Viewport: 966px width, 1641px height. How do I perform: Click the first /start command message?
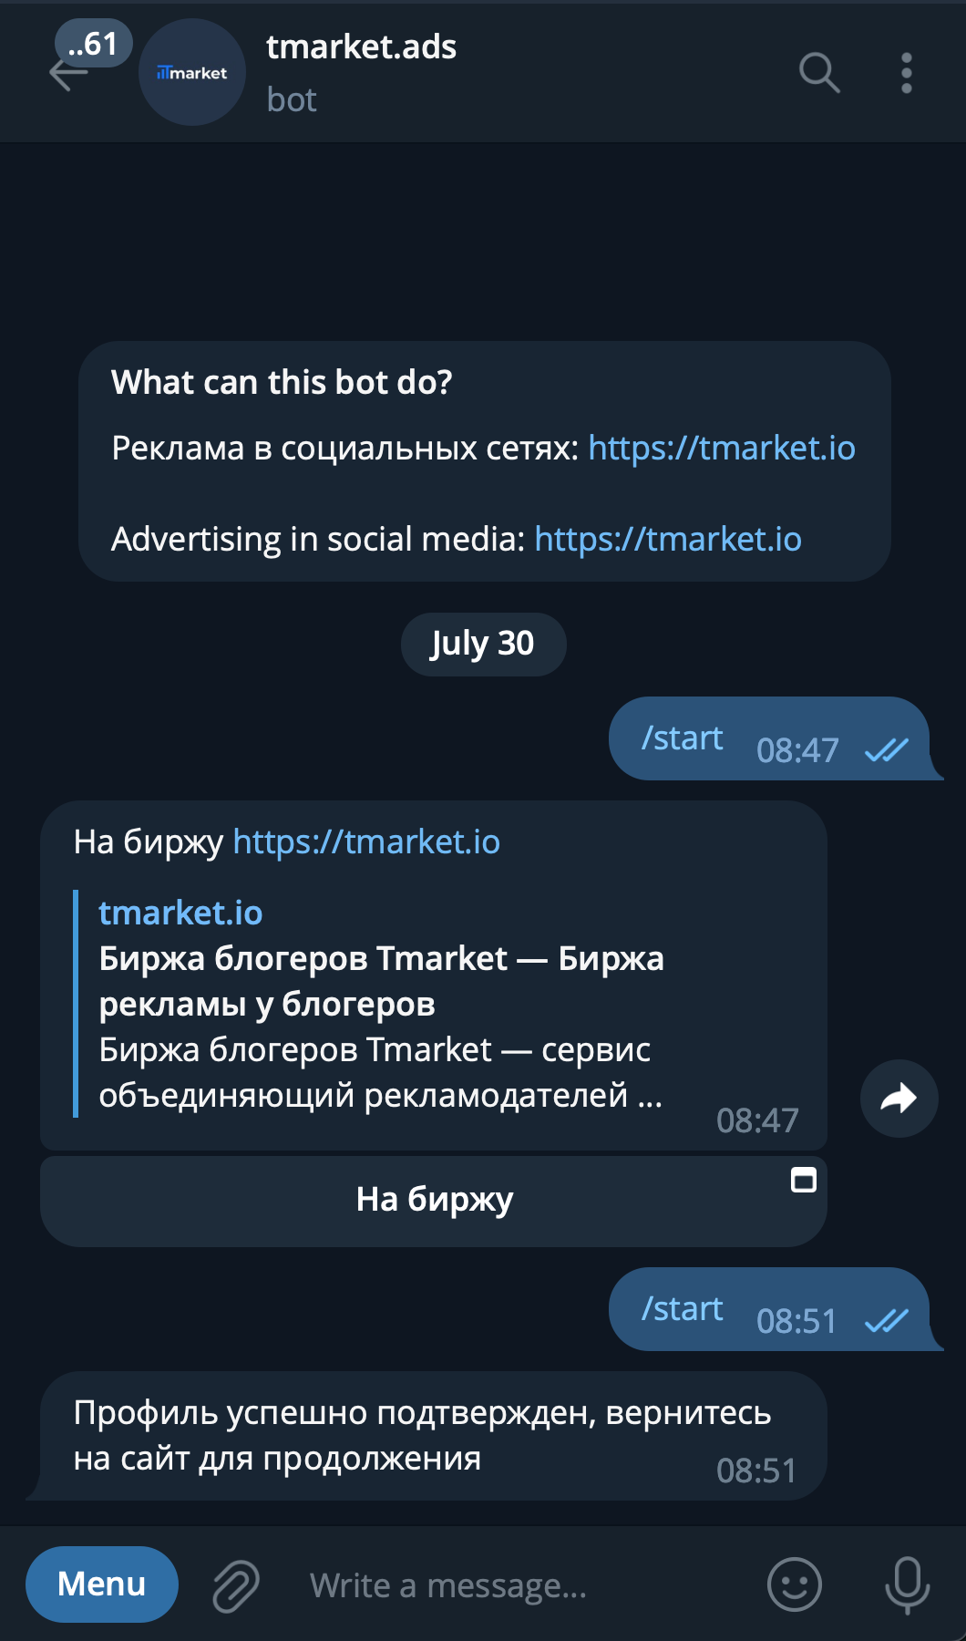(x=682, y=738)
